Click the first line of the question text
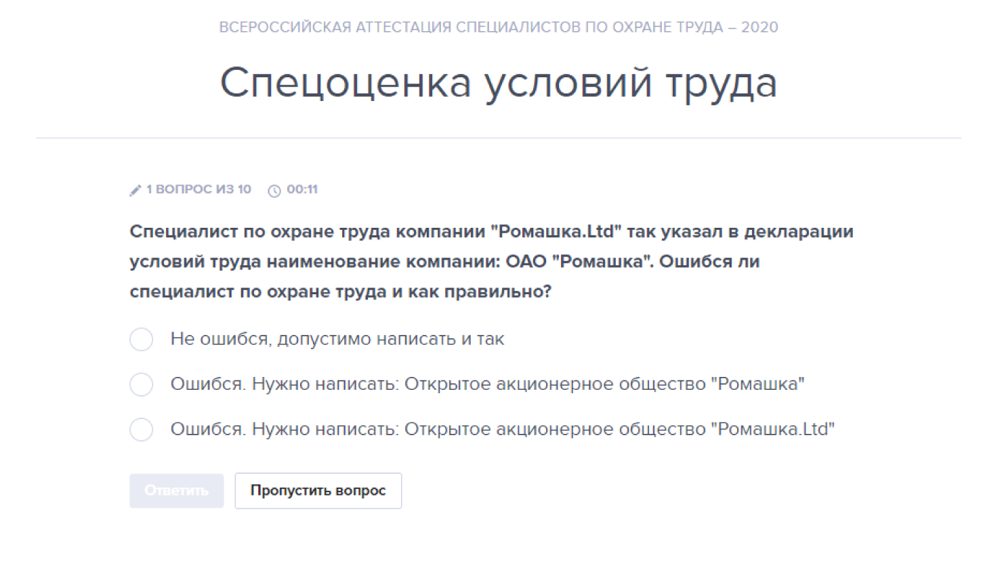This screenshot has width=981, height=581. click(491, 232)
